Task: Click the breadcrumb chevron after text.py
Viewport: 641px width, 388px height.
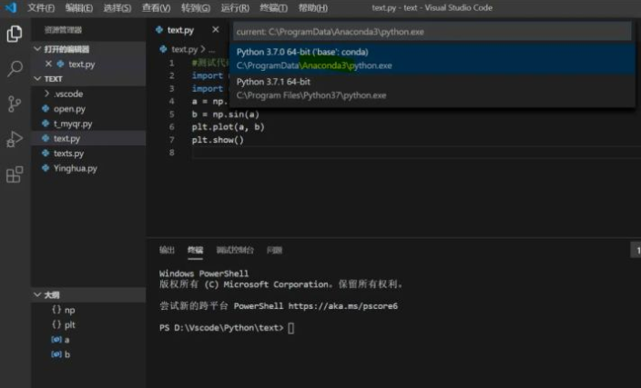Action: (x=203, y=49)
